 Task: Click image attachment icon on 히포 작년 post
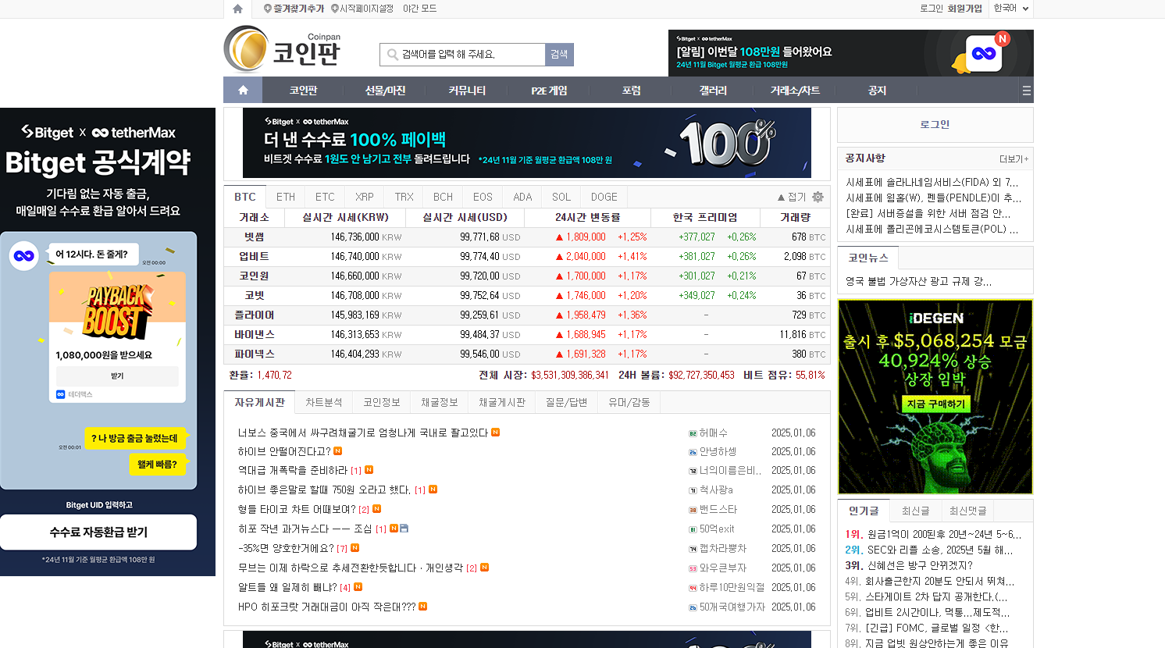coord(404,529)
